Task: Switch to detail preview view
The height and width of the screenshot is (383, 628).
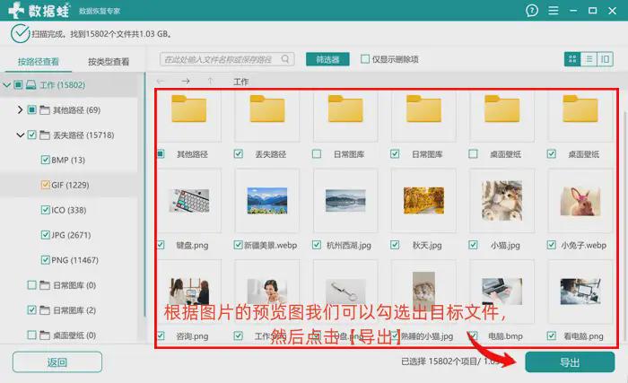Action: point(606,59)
